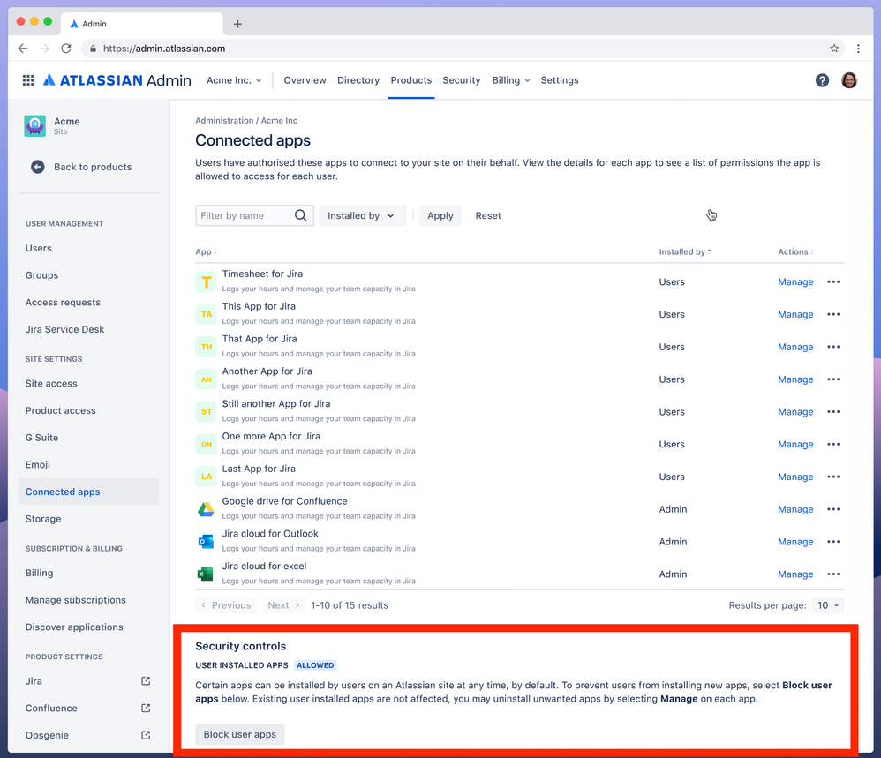
Task: Manage the Google drive for Confluence app
Action: [x=794, y=509]
